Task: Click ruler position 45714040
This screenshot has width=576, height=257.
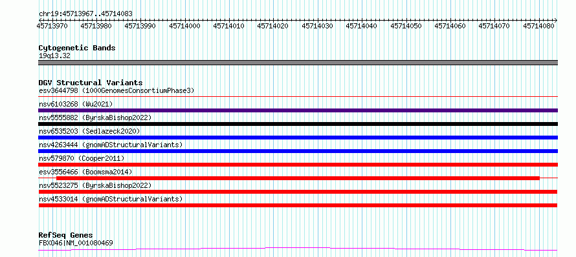Action: (x=362, y=26)
